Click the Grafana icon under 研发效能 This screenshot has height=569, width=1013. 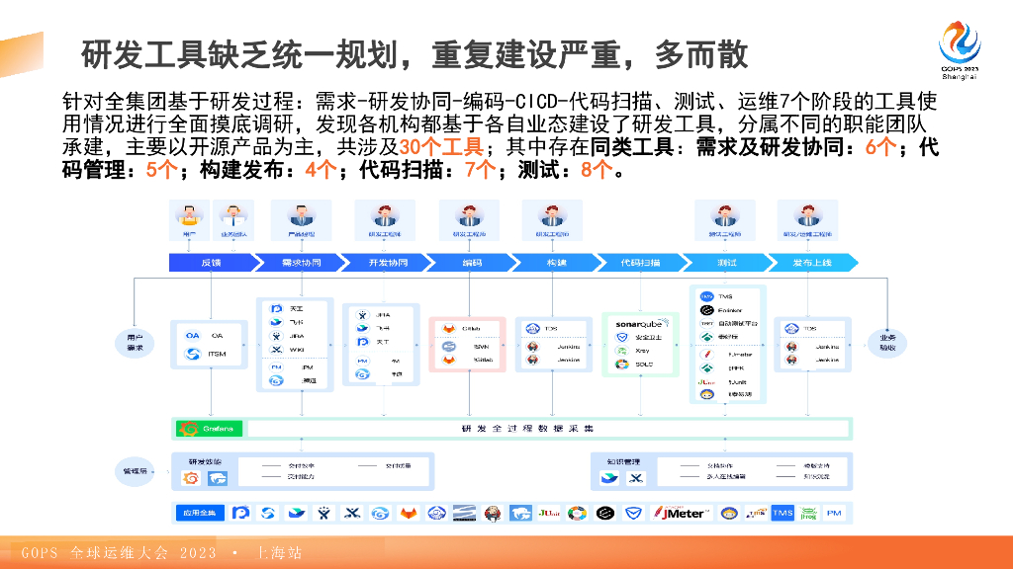click(x=191, y=478)
